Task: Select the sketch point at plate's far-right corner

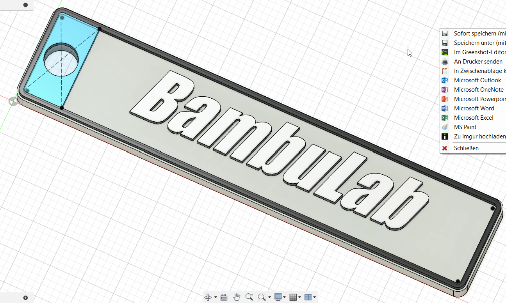Action: 493,209
